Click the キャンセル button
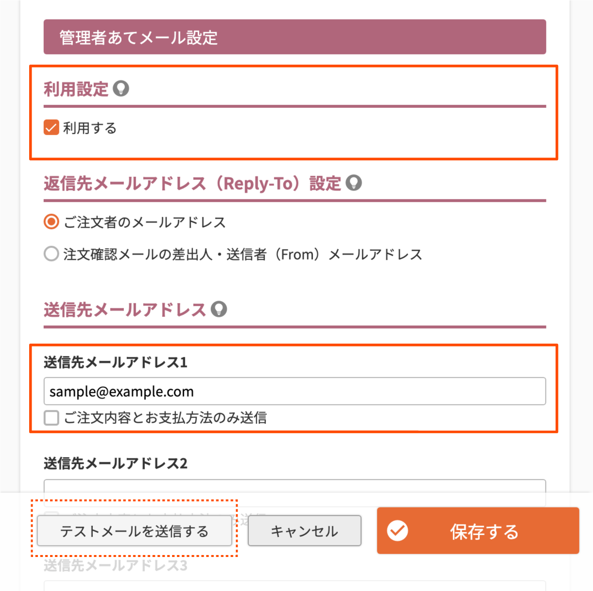The width and height of the screenshot is (593, 591). (305, 531)
